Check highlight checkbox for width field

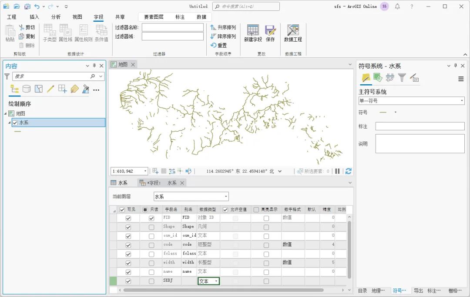pyautogui.click(x=266, y=263)
